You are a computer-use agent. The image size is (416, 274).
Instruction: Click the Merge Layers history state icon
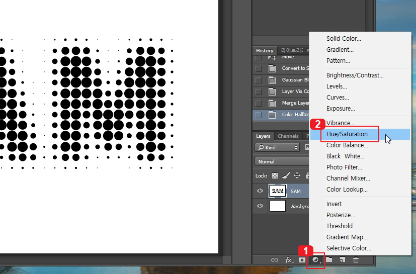[x=272, y=103]
